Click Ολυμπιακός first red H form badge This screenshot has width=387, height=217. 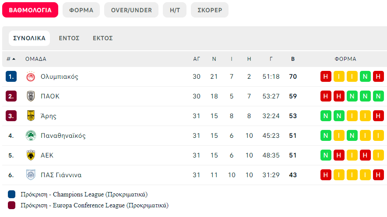coord(326,77)
